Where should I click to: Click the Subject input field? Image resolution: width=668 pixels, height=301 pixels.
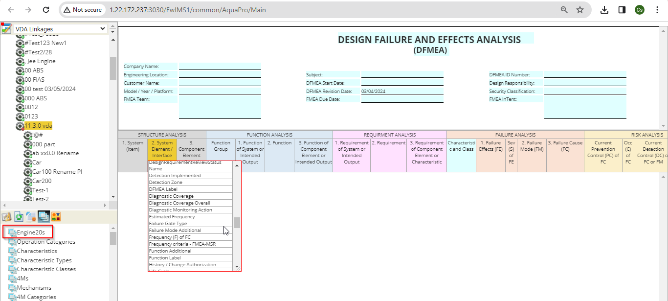coord(402,74)
